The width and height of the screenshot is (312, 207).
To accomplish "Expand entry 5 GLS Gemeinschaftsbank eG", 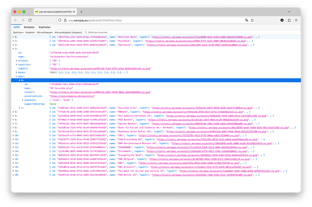I will (13, 116).
